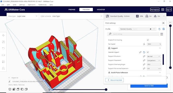Reset profile changes with the undo arrow
Screen dimensions: 173x93
[159, 29]
